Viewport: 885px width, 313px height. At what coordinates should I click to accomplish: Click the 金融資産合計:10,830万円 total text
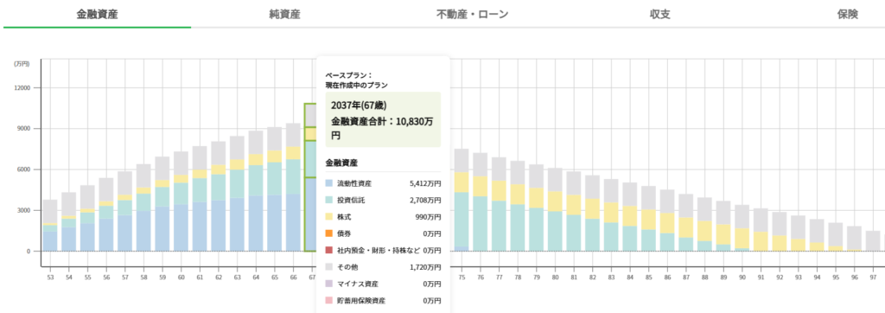click(382, 129)
